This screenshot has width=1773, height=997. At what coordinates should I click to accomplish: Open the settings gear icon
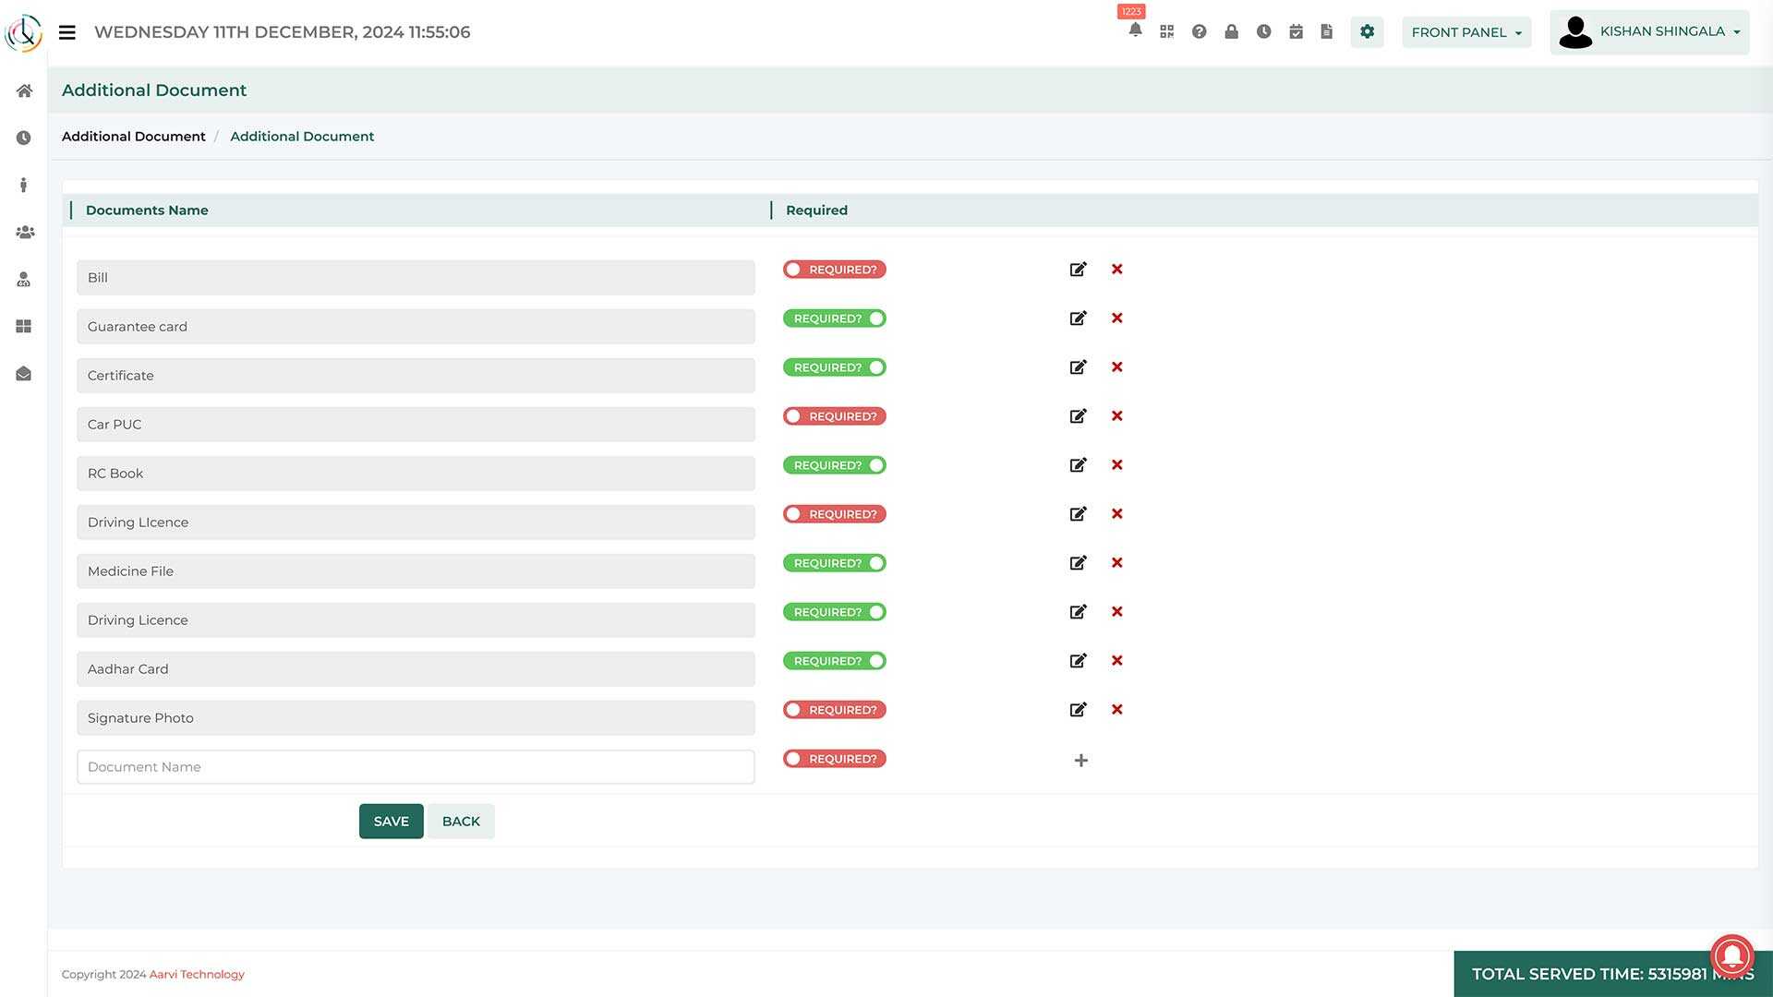(1367, 31)
